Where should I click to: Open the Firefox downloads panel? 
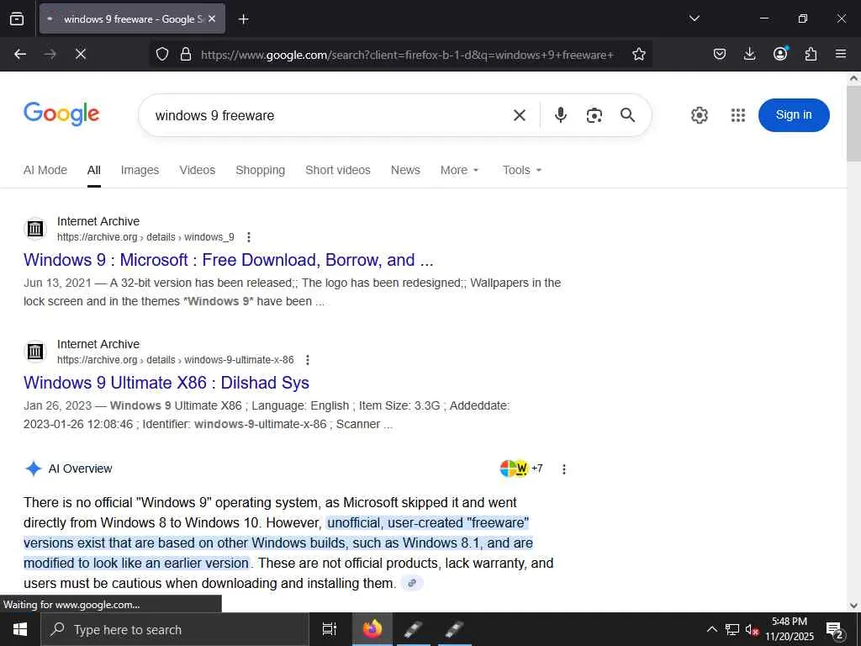coord(749,54)
